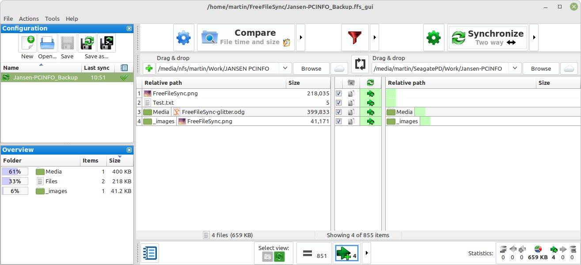Expand the Compare options arrow

[x=300, y=38]
